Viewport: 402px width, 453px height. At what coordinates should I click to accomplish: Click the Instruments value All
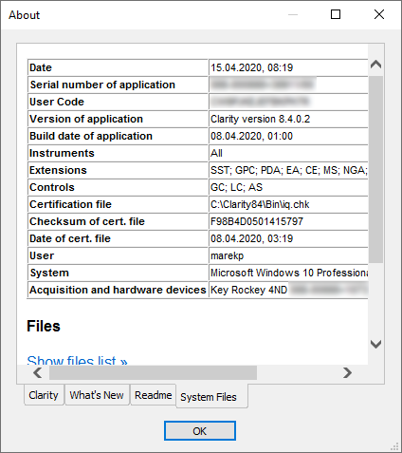tap(216, 153)
